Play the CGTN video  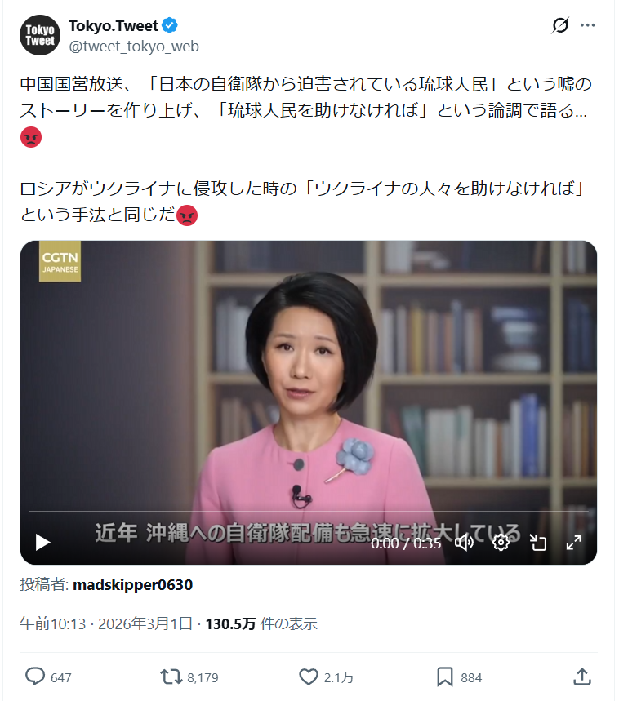click(42, 543)
